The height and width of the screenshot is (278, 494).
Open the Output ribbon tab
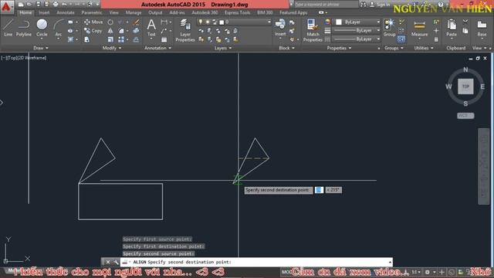tap(155, 12)
